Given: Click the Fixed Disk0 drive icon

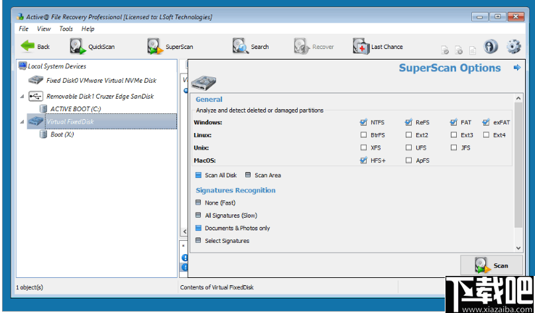Looking at the screenshot, I should tap(36, 80).
